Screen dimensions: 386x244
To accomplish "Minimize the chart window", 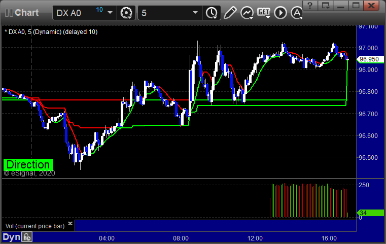I will [x=340, y=6].
